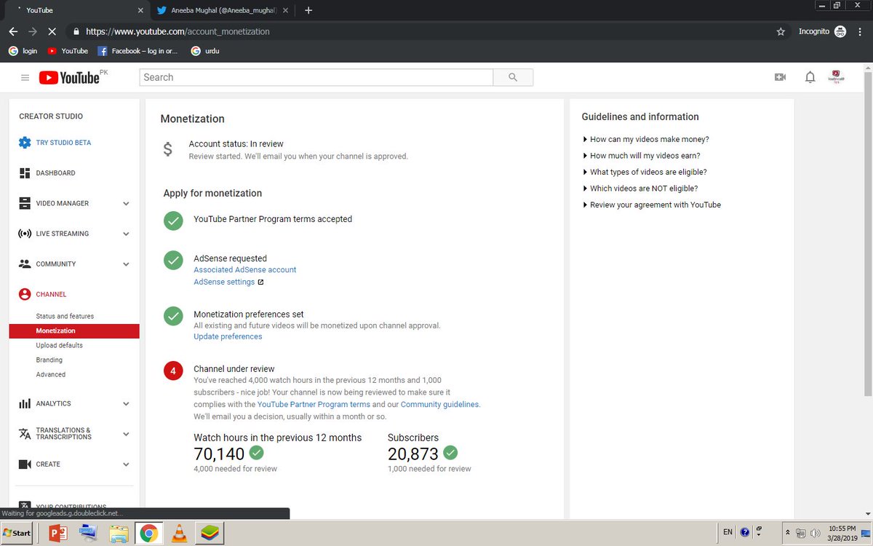Open Chrome three-dot menu
Screen dimensions: 873x546
point(861,32)
